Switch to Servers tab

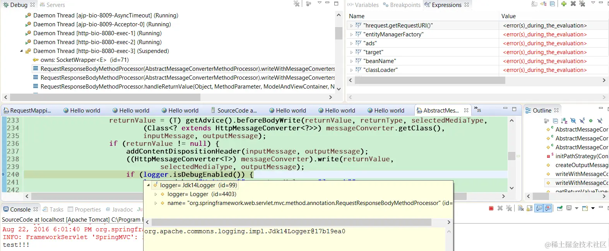point(52,5)
